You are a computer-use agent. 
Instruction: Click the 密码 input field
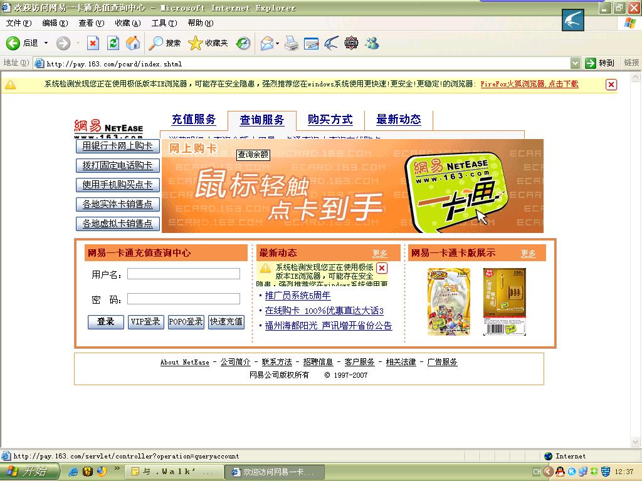tap(184, 299)
